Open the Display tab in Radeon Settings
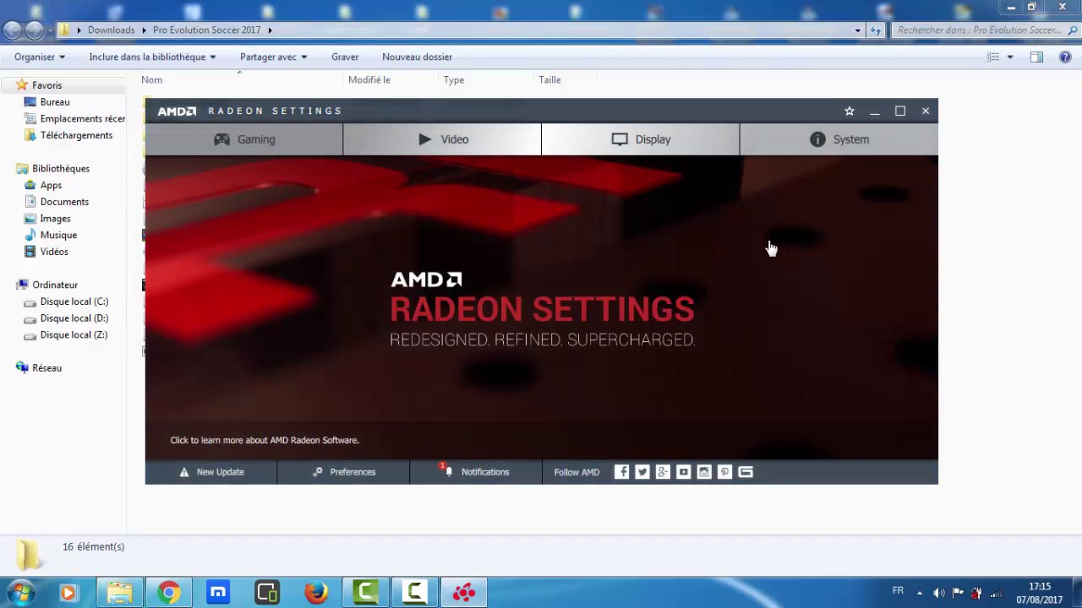Screen dimensions: 1082x608 click(x=640, y=139)
